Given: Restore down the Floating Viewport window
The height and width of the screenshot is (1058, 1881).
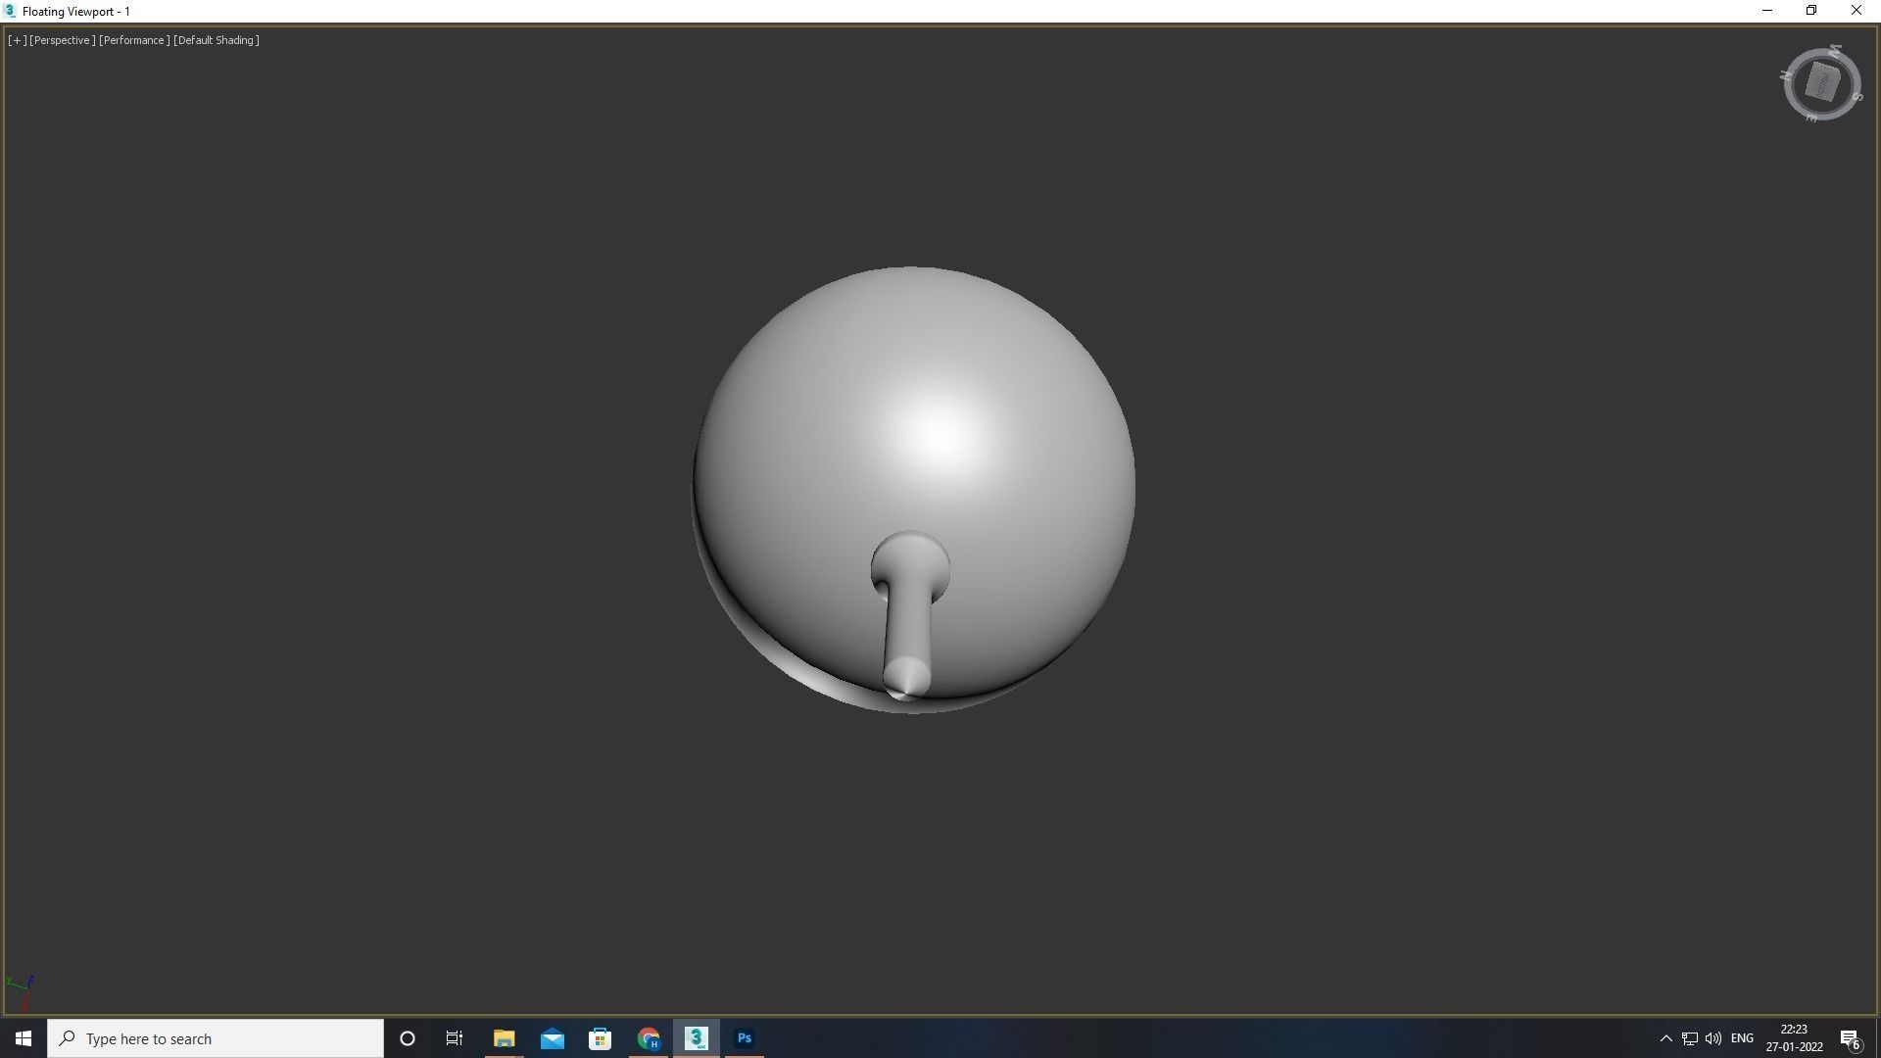Looking at the screenshot, I should point(1811,11).
